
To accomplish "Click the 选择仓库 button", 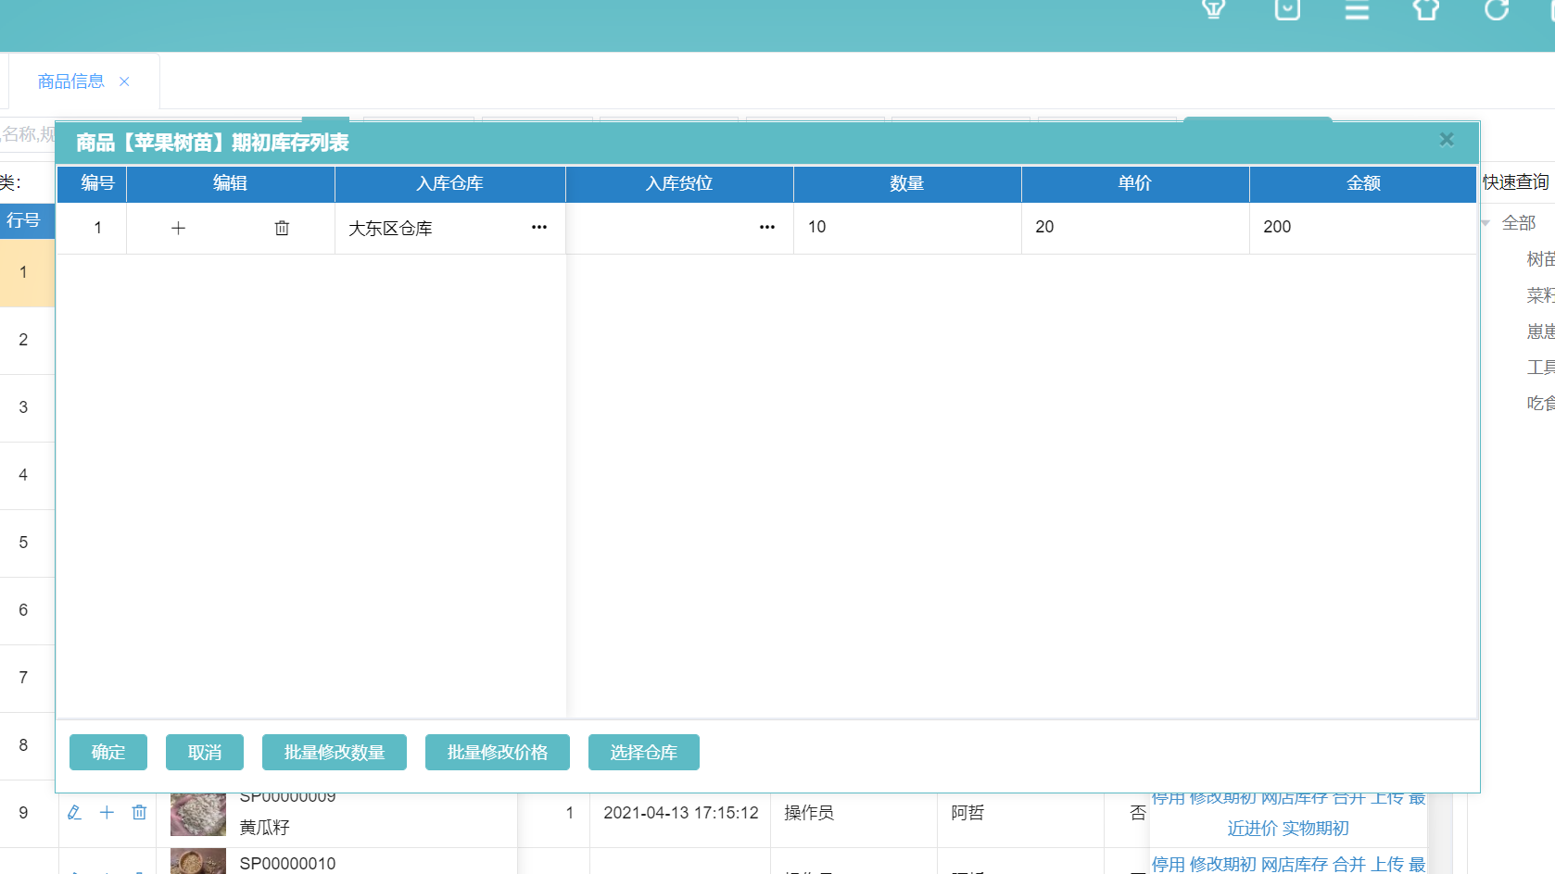I will [644, 753].
